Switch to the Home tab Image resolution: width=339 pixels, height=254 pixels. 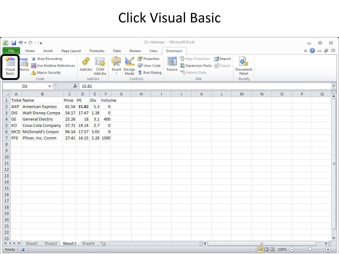click(x=30, y=51)
